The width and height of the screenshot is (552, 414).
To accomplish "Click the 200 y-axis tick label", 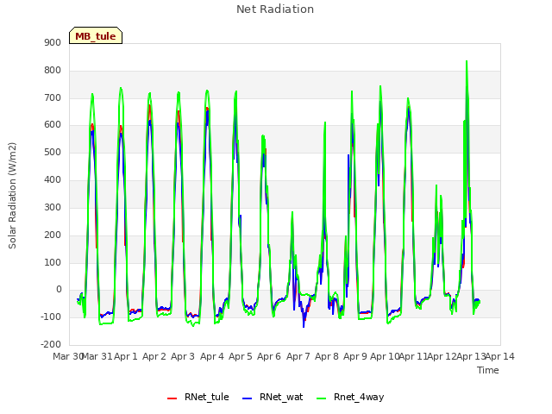I will pos(53,235).
